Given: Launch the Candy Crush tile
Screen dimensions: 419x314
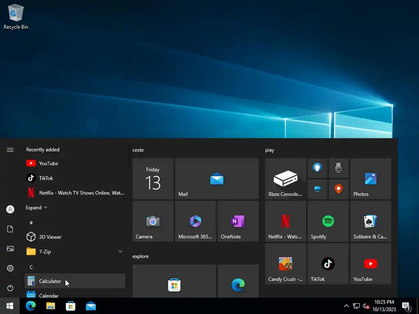Looking at the screenshot, I should [x=285, y=264].
